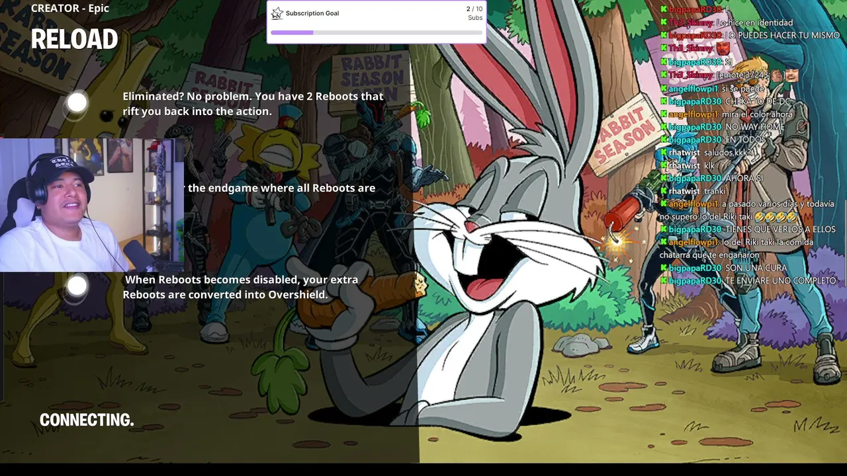
Task: Click the Kick badge beside 'EN TODOS'
Action: (664, 139)
